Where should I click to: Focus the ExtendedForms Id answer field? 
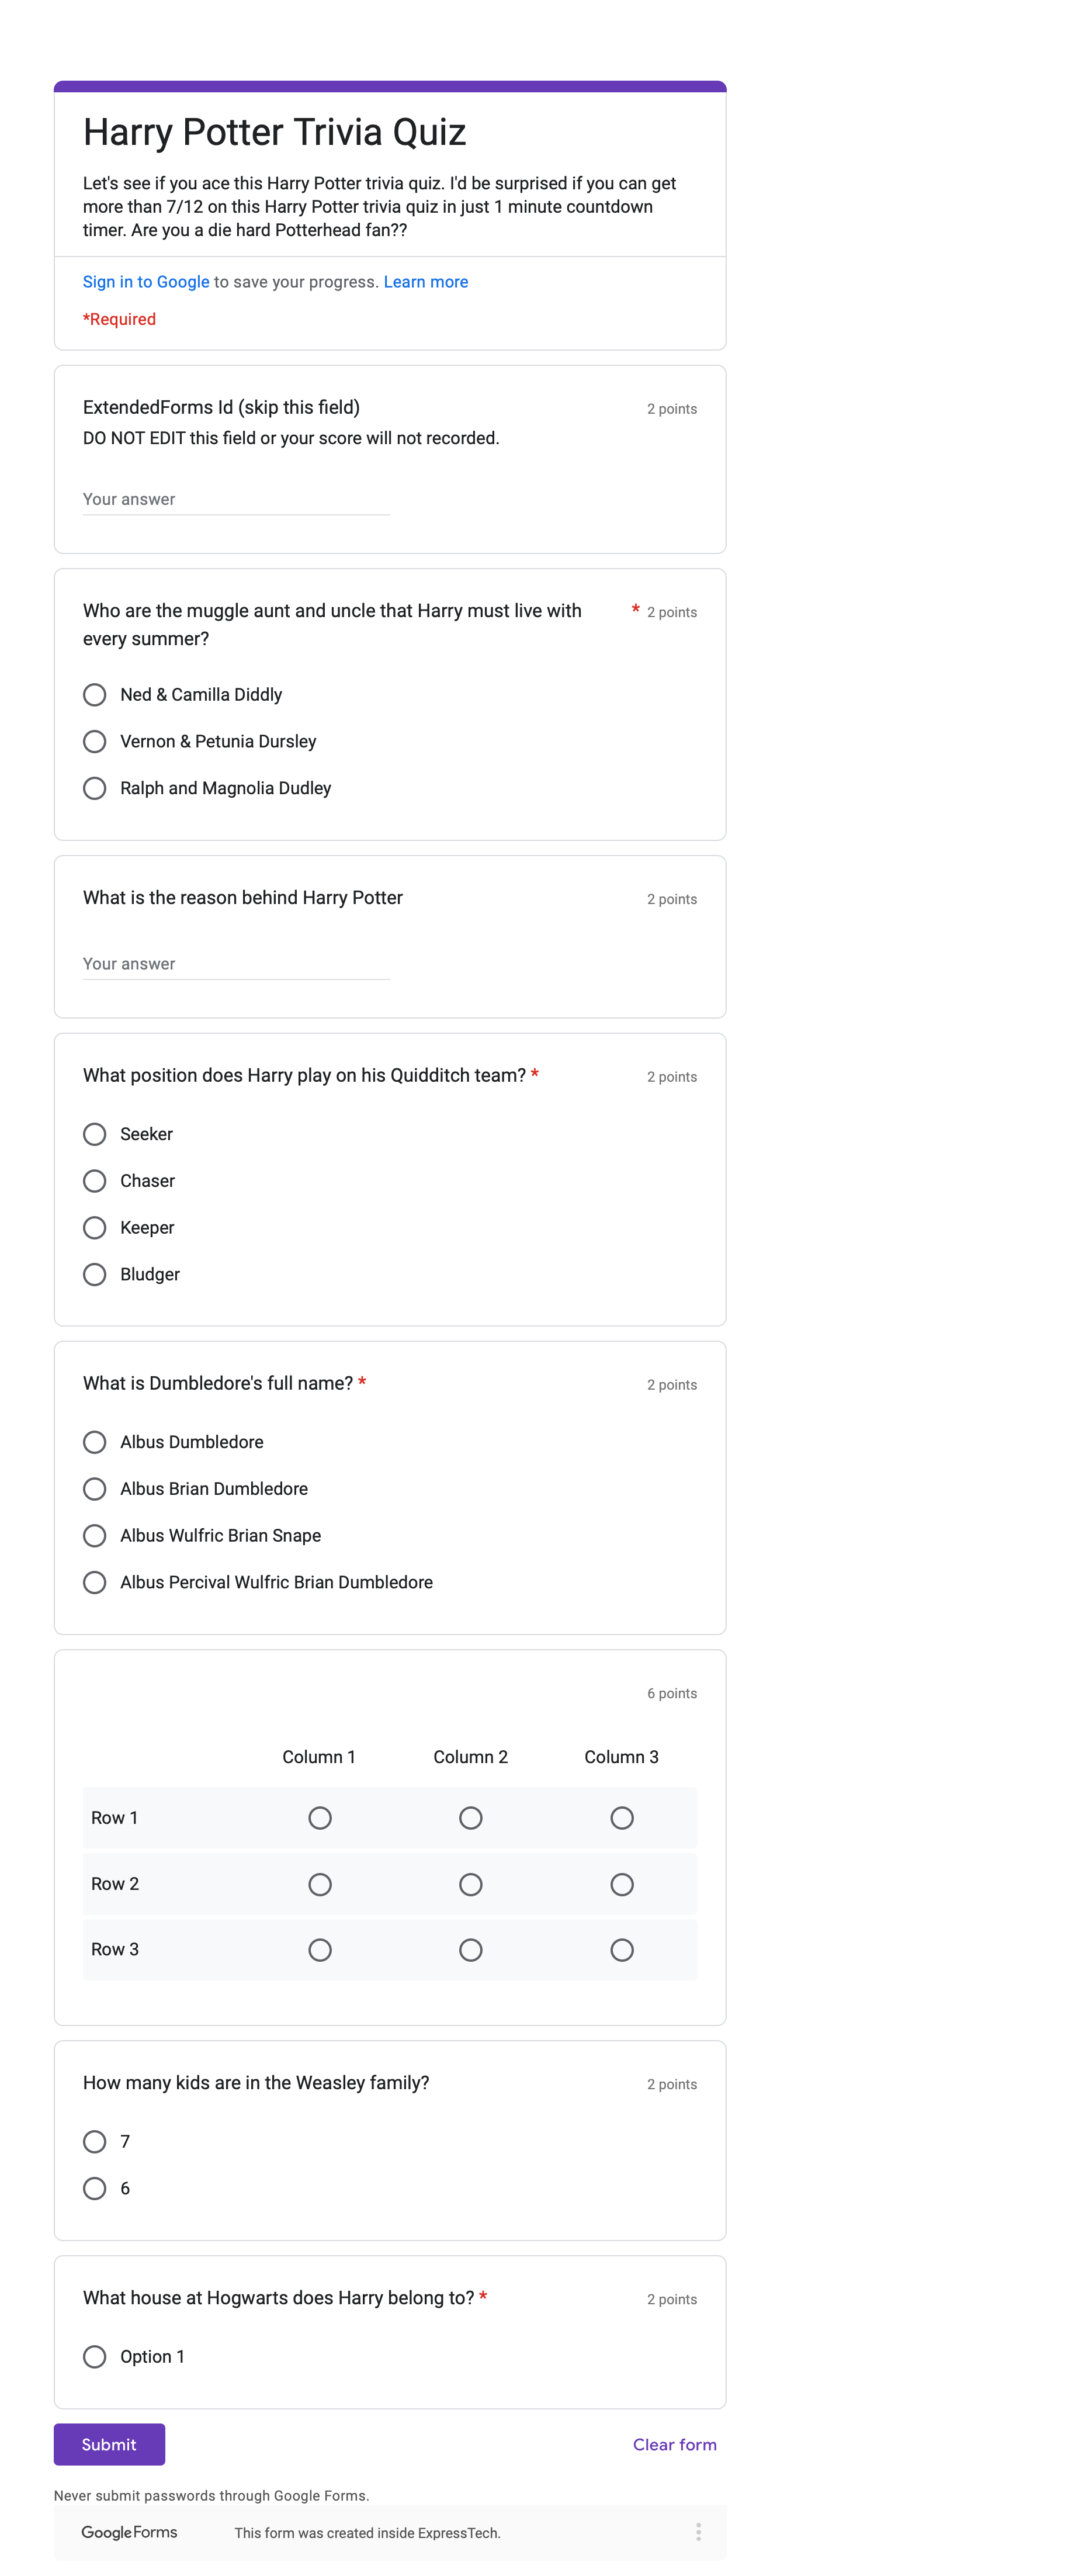tap(236, 499)
